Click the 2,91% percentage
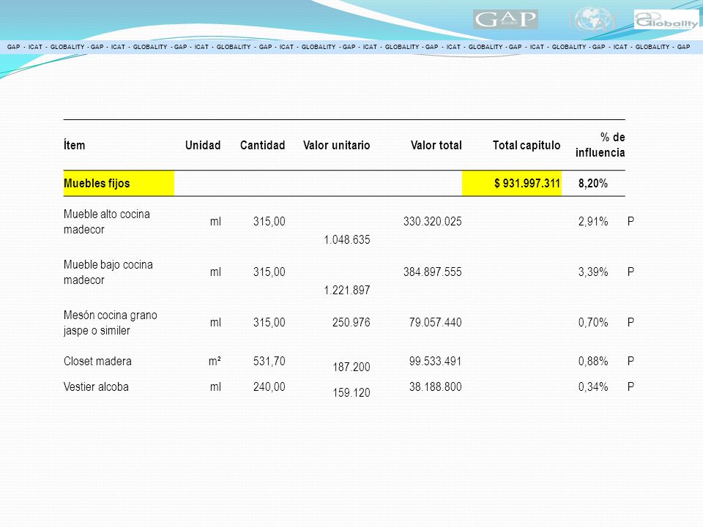 click(x=592, y=221)
